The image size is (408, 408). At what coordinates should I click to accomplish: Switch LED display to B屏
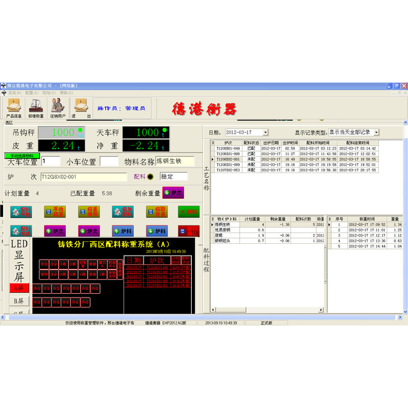click(x=19, y=301)
